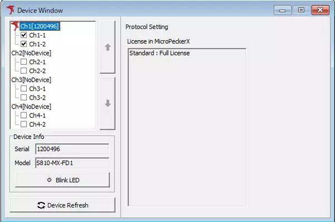Select the Ch2[NoDevice] tree node
The image size is (335, 222).
[31, 53]
